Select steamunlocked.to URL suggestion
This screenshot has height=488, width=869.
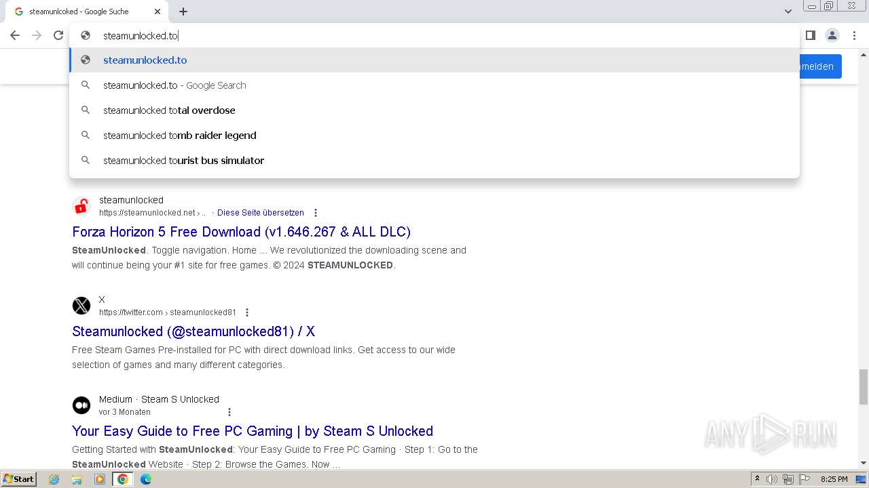point(434,60)
